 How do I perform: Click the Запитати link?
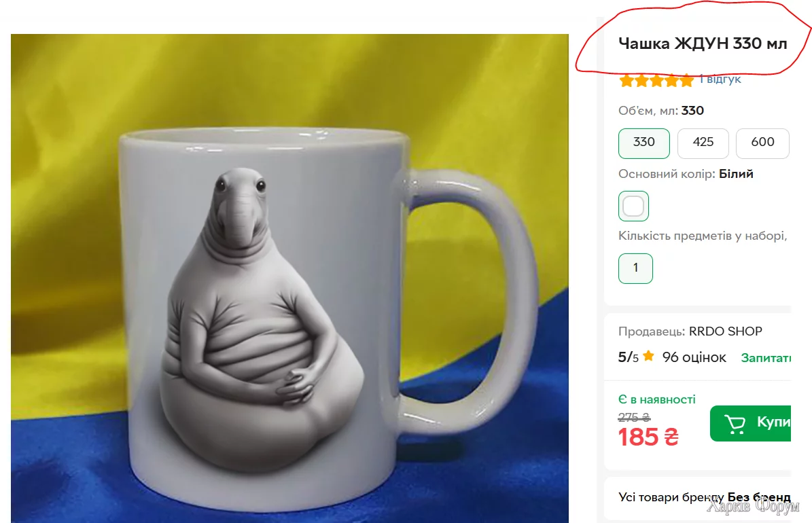click(x=766, y=357)
